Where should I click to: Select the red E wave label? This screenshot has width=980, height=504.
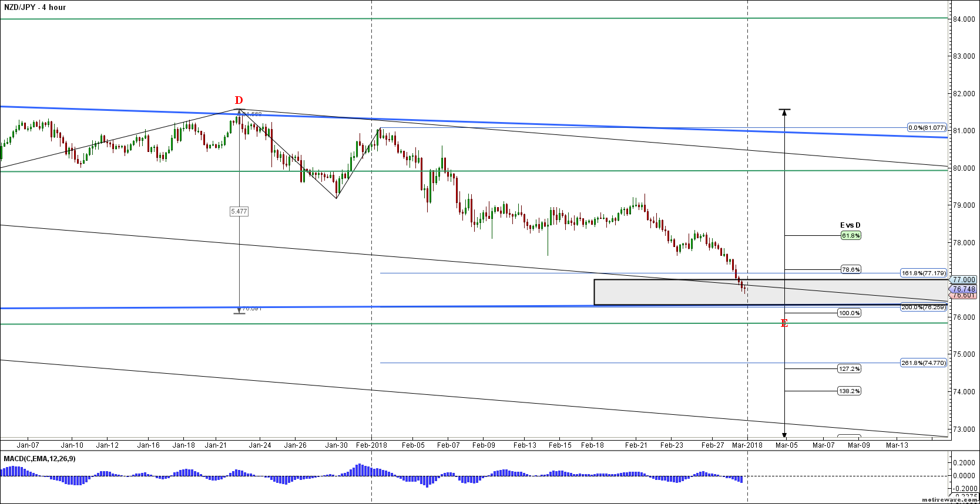pyautogui.click(x=784, y=323)
